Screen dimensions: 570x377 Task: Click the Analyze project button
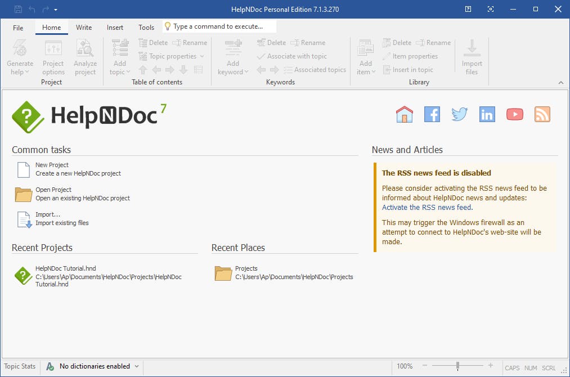point(85,57)
